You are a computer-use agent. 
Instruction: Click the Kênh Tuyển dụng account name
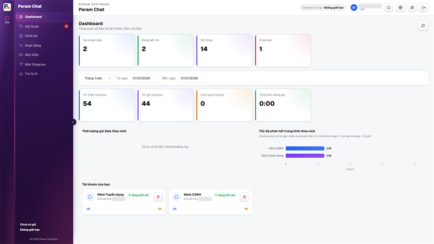[x=110, y=194]
